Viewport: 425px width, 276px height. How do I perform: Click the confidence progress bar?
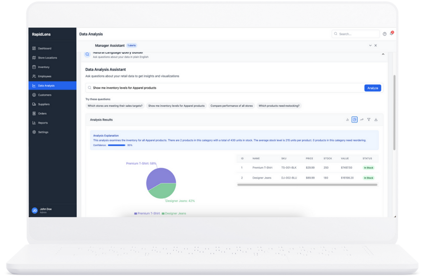pyautogui.click(x=117, y=145)
